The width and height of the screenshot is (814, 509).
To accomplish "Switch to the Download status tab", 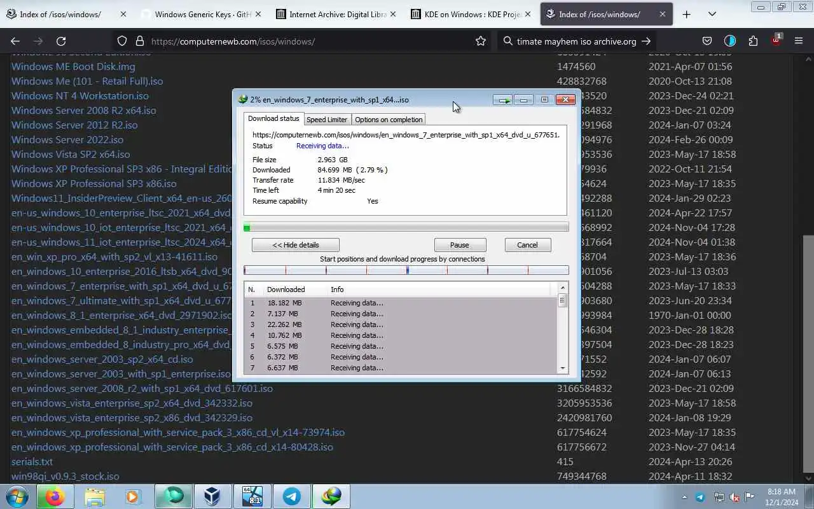I will point(273,118).
